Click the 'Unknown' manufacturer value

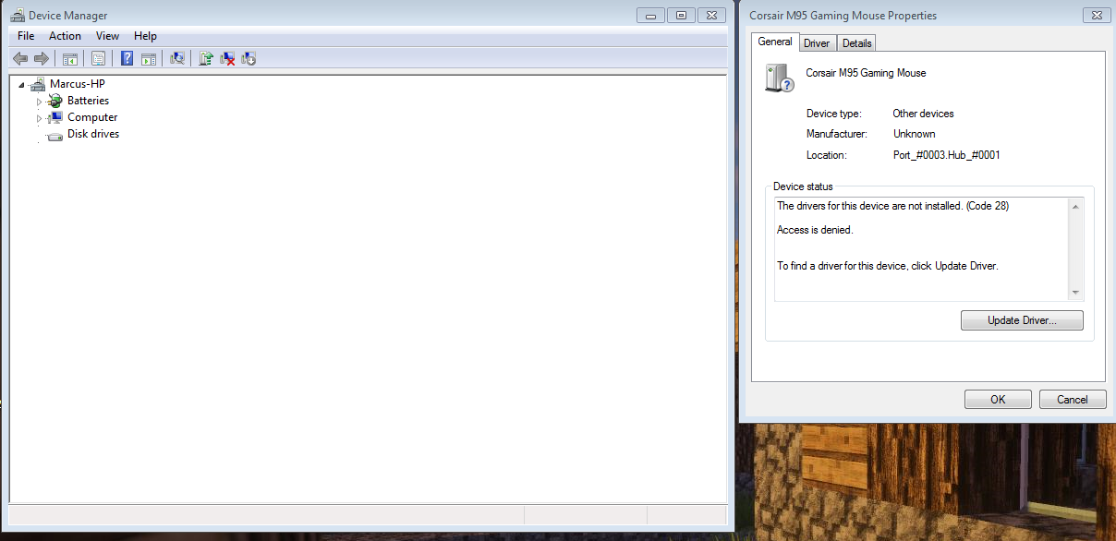point(914,134)
